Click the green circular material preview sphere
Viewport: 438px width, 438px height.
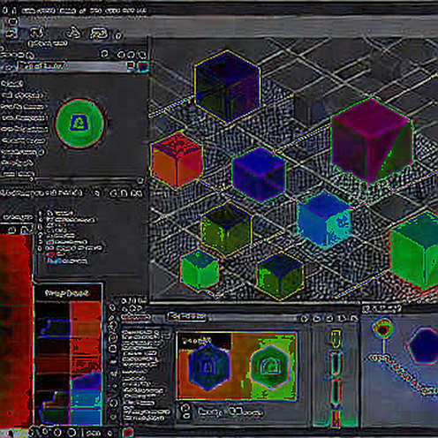(x=79, y=124)
